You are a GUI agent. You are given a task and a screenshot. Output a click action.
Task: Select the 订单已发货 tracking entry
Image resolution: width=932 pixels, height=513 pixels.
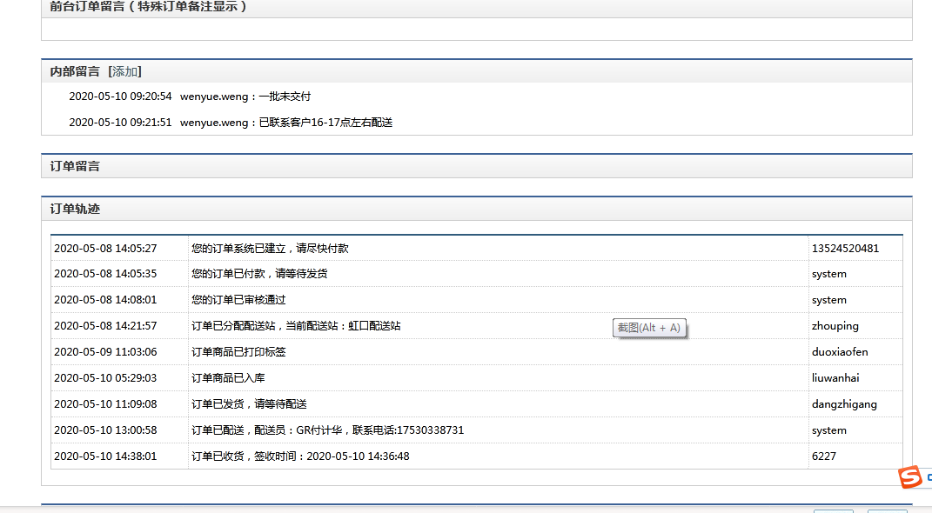(x=249, y=404)
